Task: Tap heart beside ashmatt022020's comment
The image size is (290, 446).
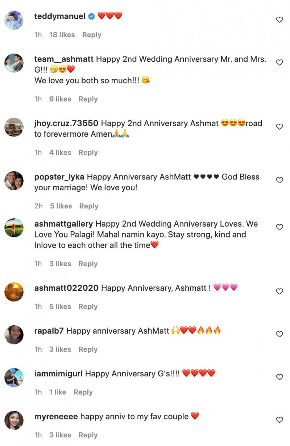Action: click(279, 291)
